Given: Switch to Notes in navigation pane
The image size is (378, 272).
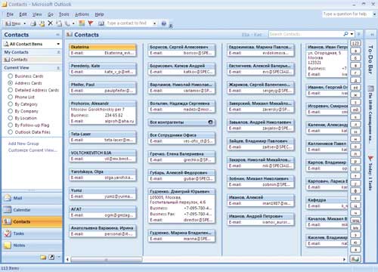Looking at the screenshot, I should (32, 246).
